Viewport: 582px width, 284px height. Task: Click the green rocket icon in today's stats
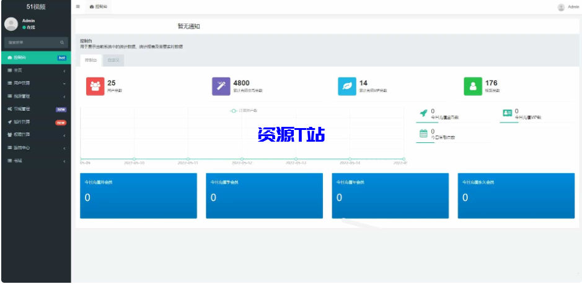click(423, 113)
